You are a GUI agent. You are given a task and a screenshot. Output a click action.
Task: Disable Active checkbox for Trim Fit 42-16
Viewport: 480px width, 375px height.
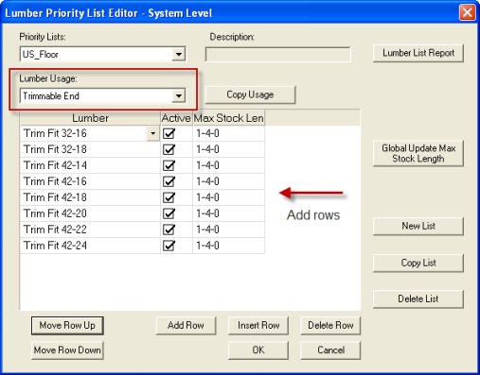pos(169,181)
